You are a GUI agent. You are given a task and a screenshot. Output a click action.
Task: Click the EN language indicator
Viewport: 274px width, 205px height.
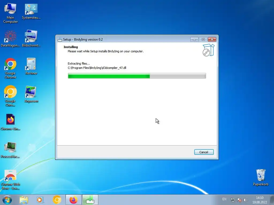tap(224, 199)
